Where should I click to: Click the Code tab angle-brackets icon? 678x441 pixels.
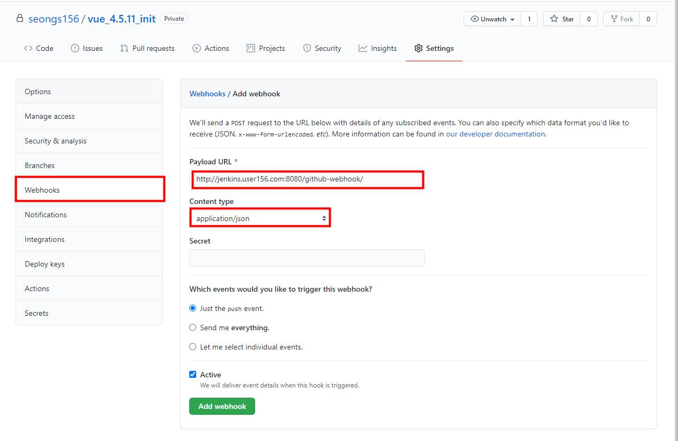[28, 48]
